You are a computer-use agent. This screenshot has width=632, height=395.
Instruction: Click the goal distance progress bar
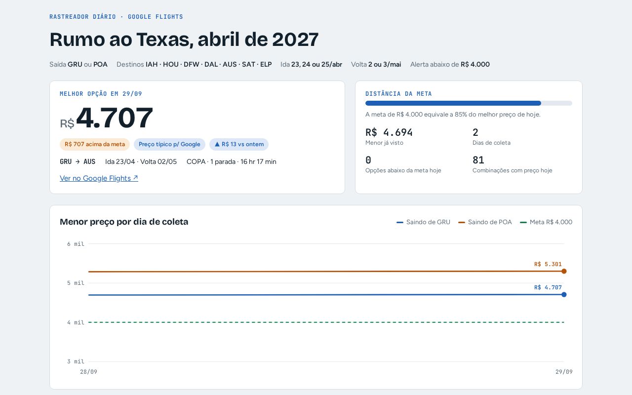[469, 103]
